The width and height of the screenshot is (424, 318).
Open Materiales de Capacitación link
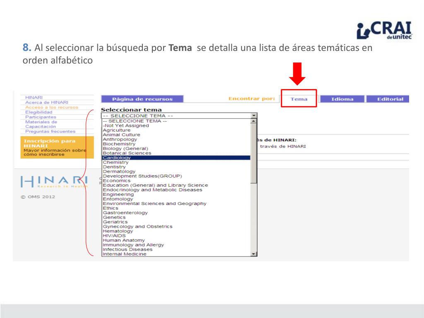(x=41, y=124)
